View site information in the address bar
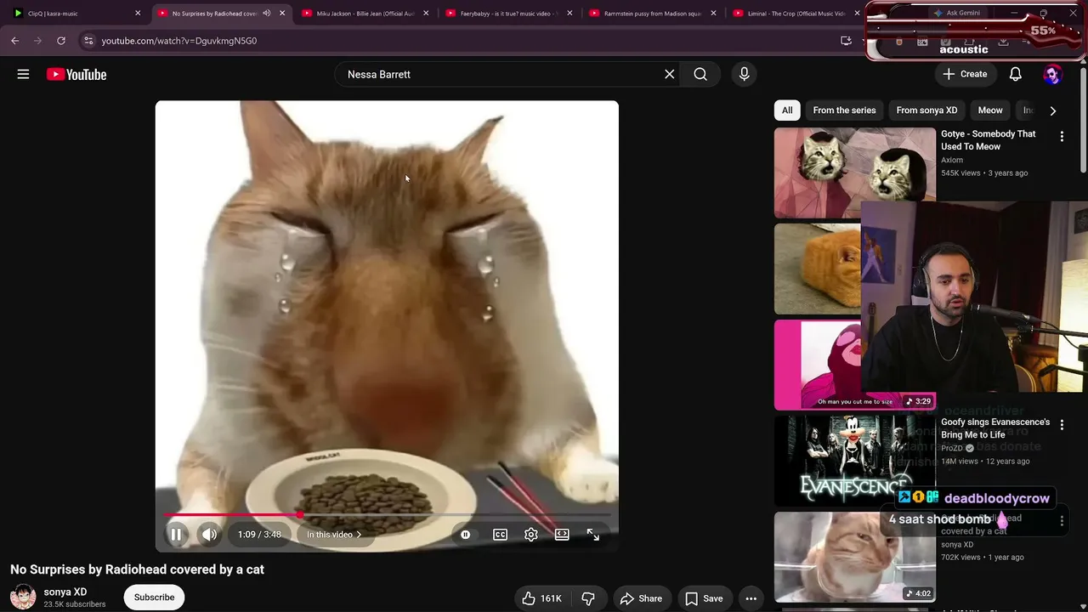1088x612 pixels. pyautogui.click(x=88, y=41)
